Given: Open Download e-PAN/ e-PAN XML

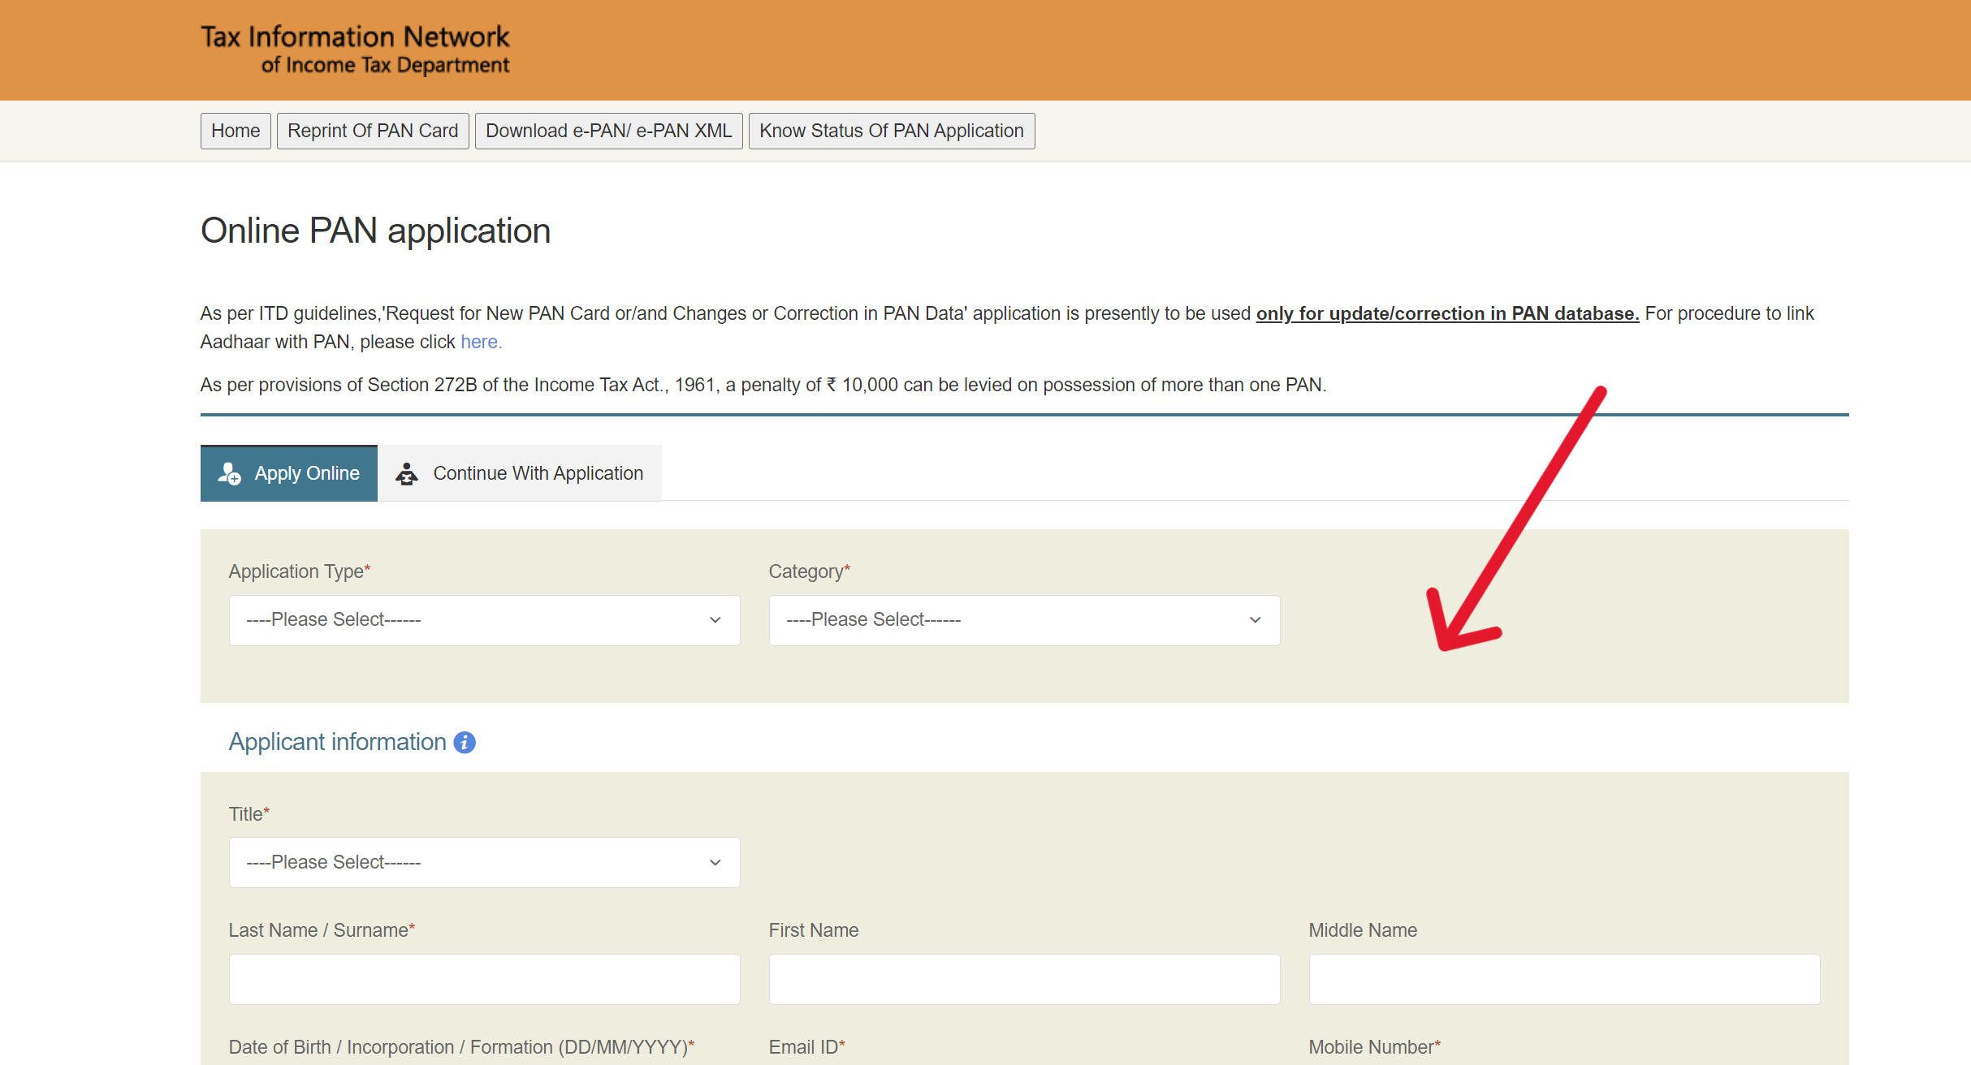Looking at the screenshot, I should click(x=608, y=131).
